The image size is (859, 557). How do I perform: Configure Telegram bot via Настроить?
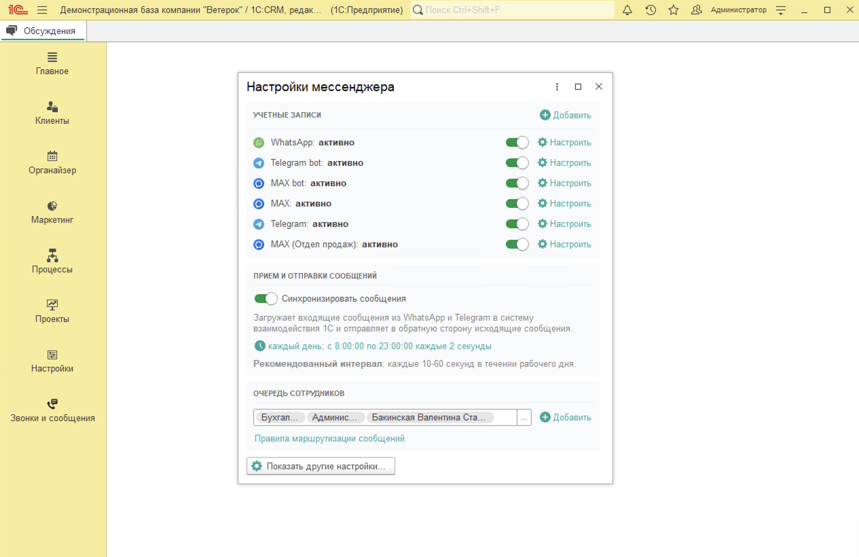(564, 163)
